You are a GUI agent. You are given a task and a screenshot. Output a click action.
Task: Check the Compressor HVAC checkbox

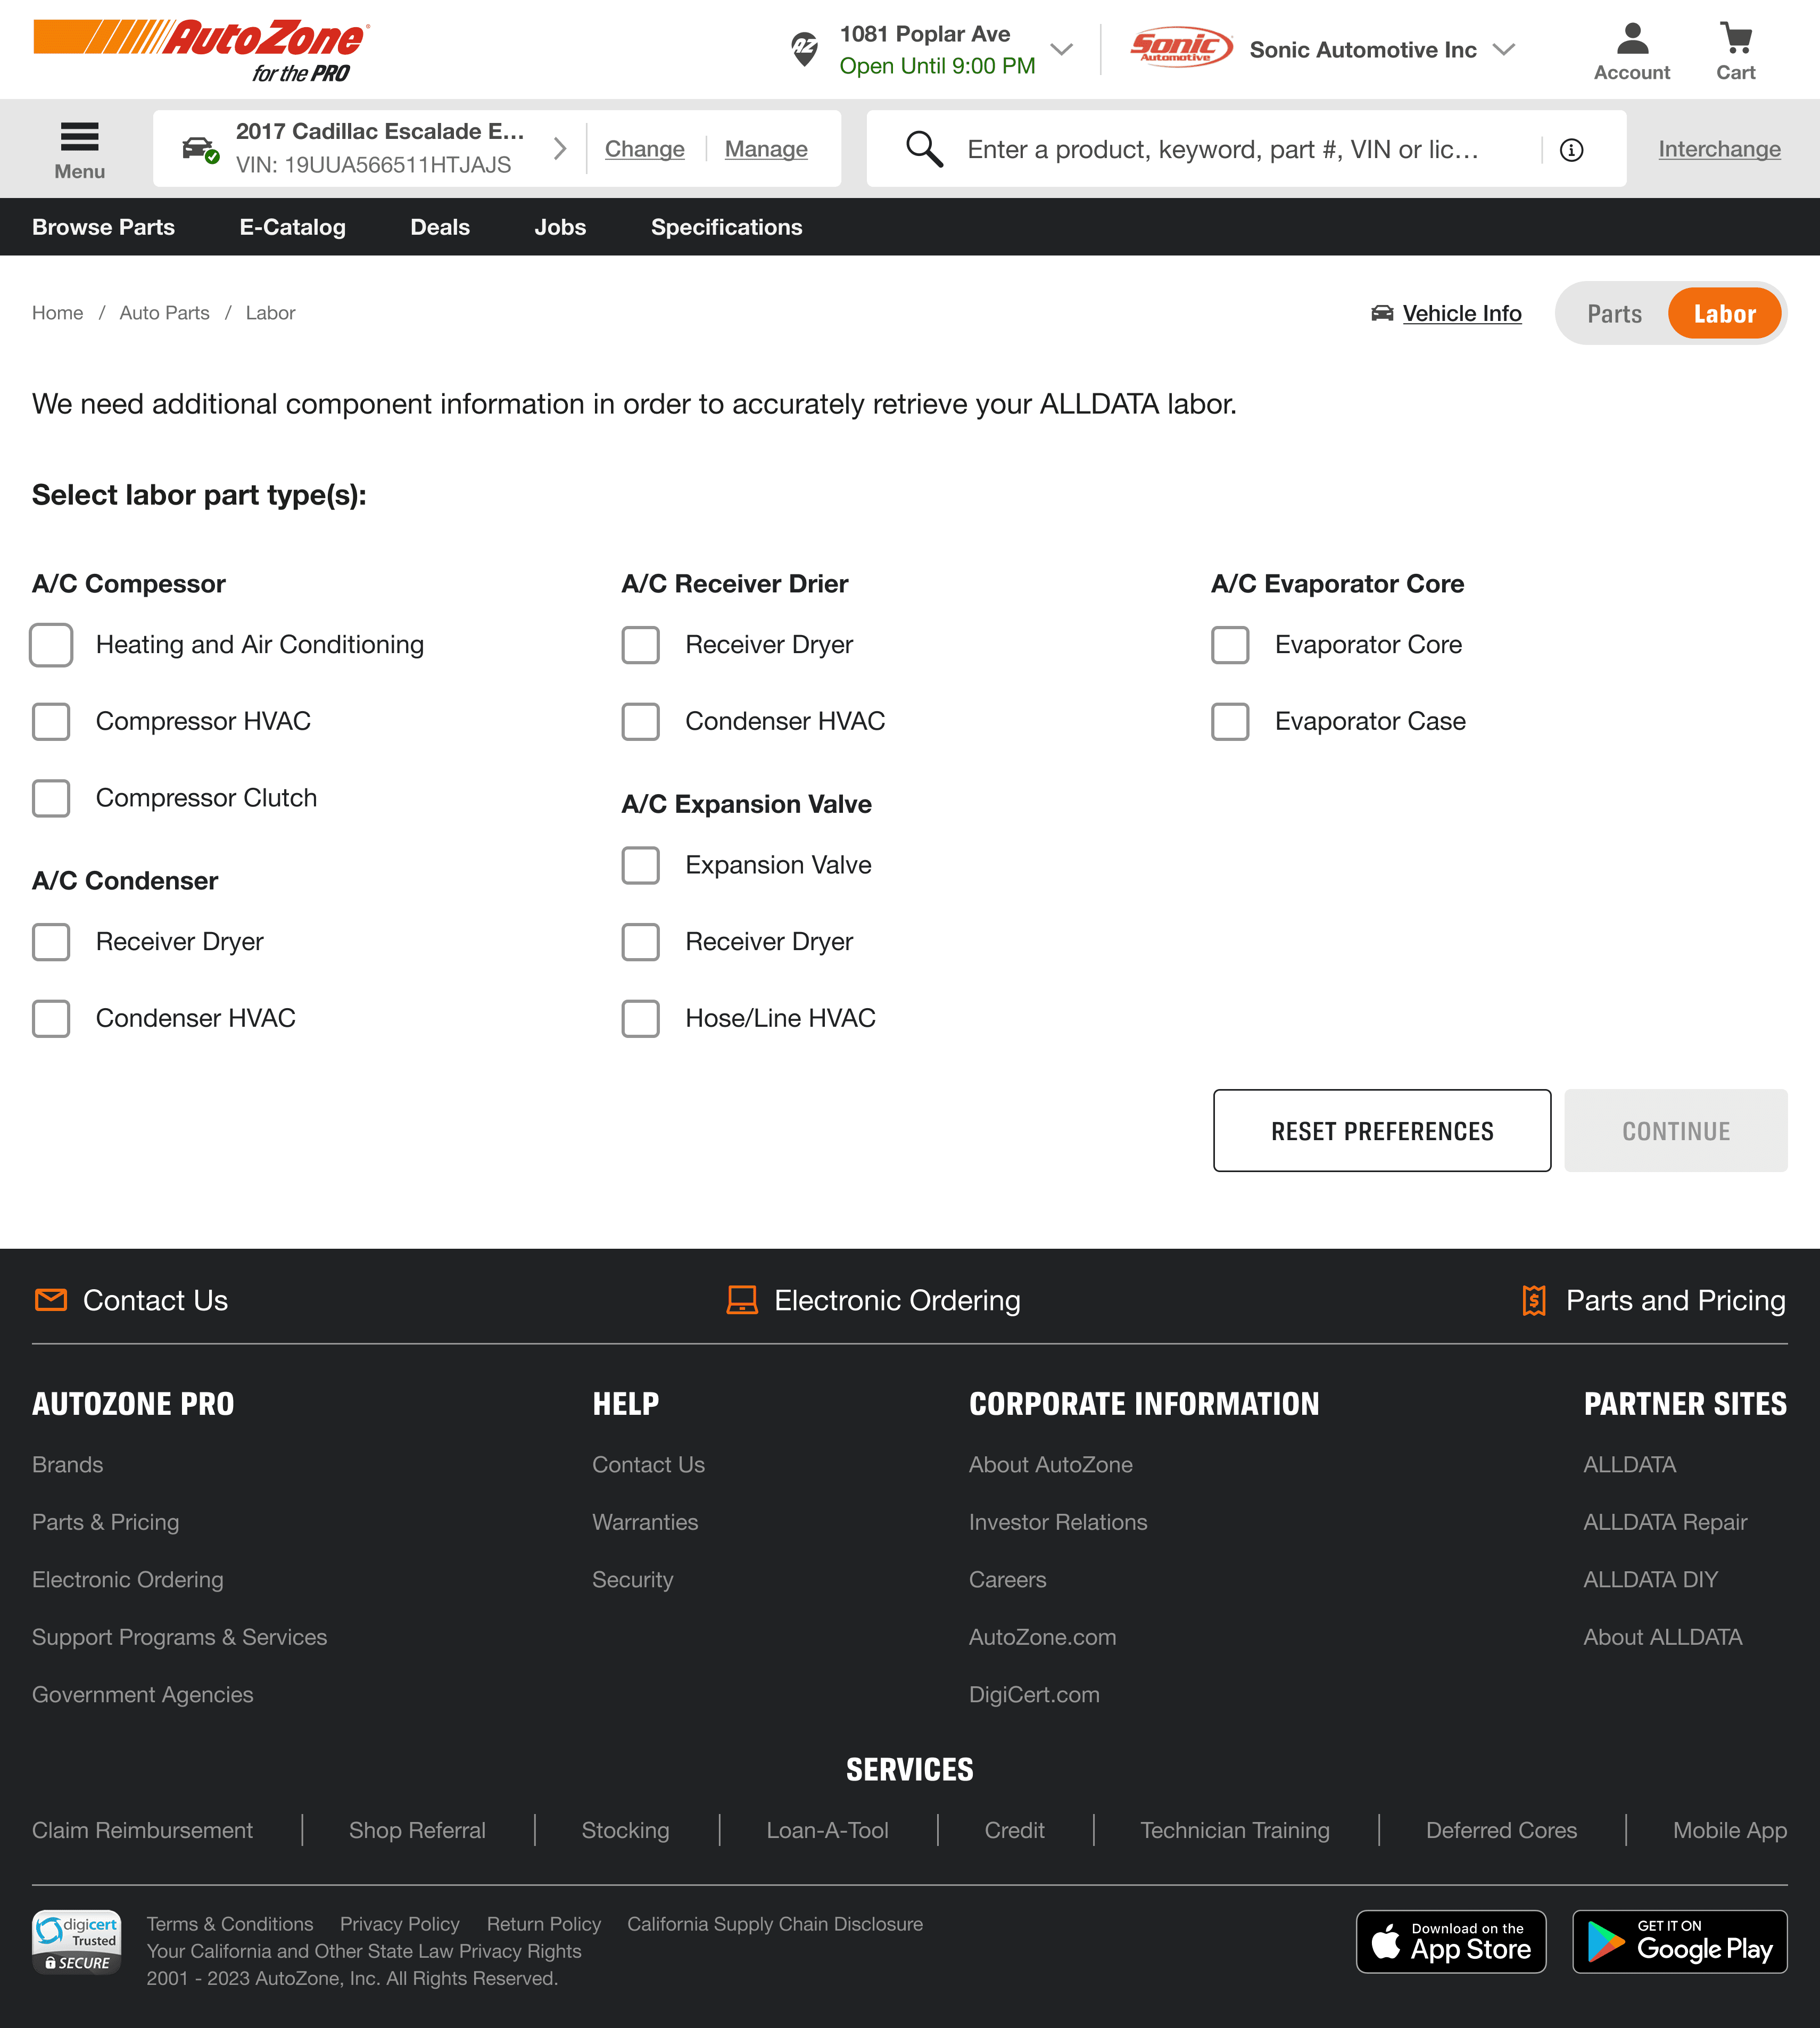(x=51, y=721)
